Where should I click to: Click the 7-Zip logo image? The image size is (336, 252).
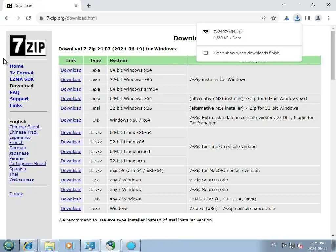point(28,45)
